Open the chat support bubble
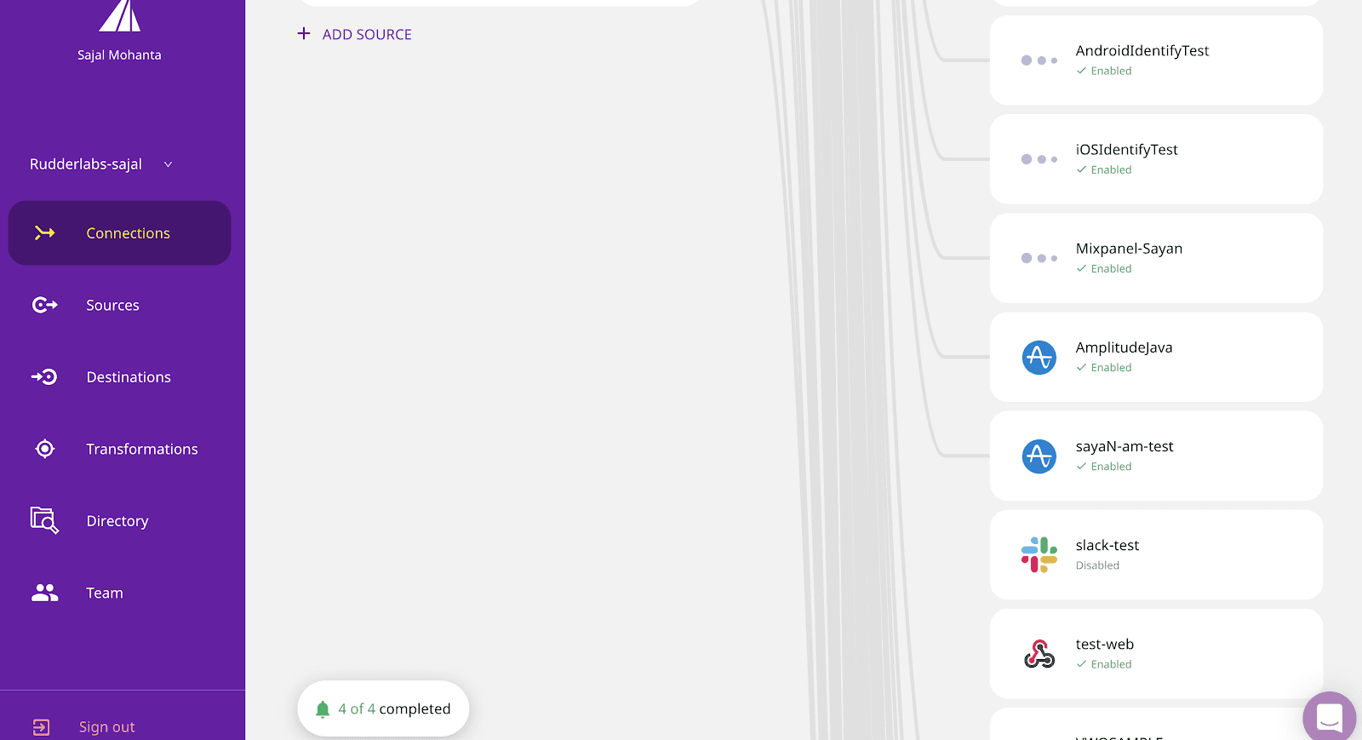 pos(1329,716)
